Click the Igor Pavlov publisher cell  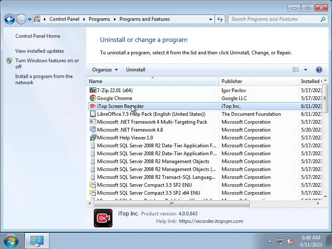point(234,90)
